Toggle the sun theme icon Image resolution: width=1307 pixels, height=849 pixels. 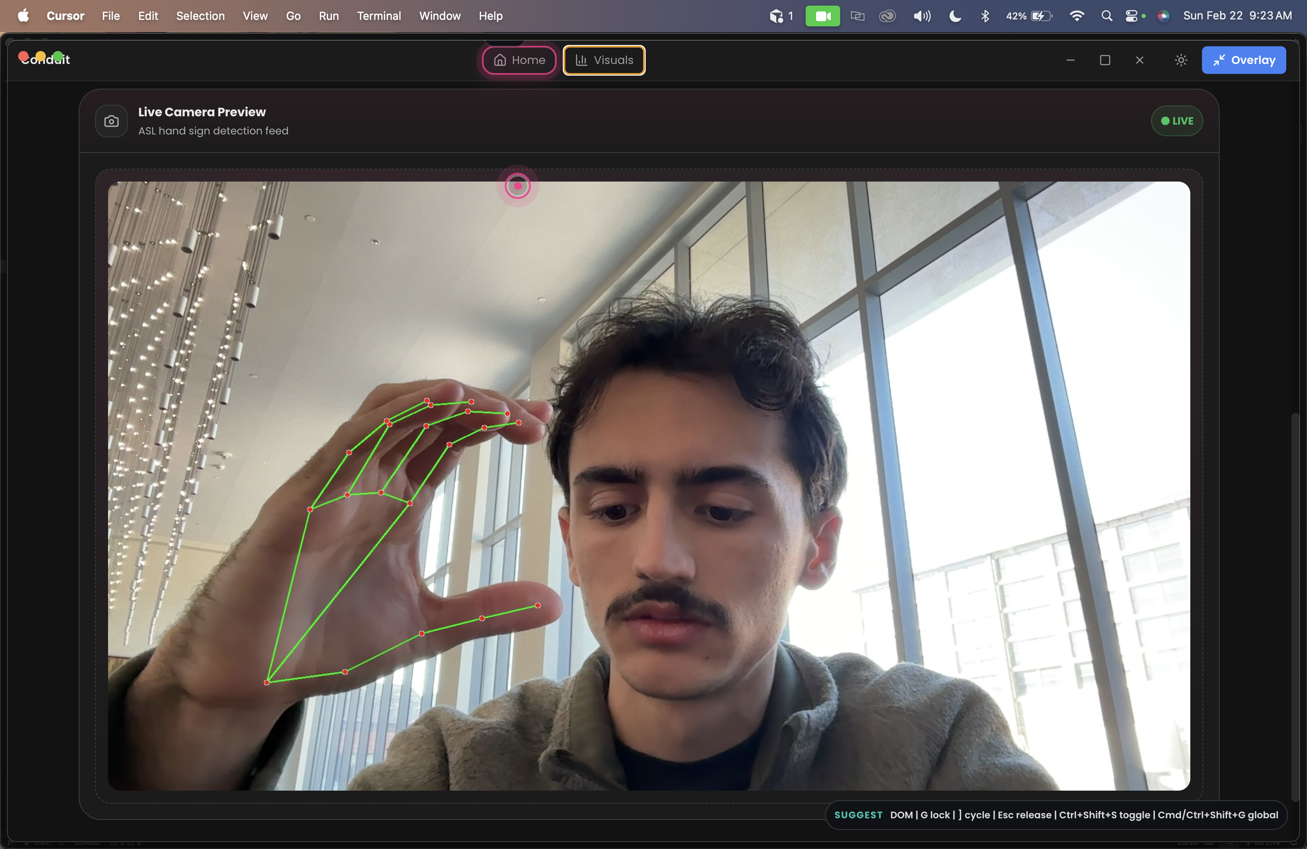1181,60
